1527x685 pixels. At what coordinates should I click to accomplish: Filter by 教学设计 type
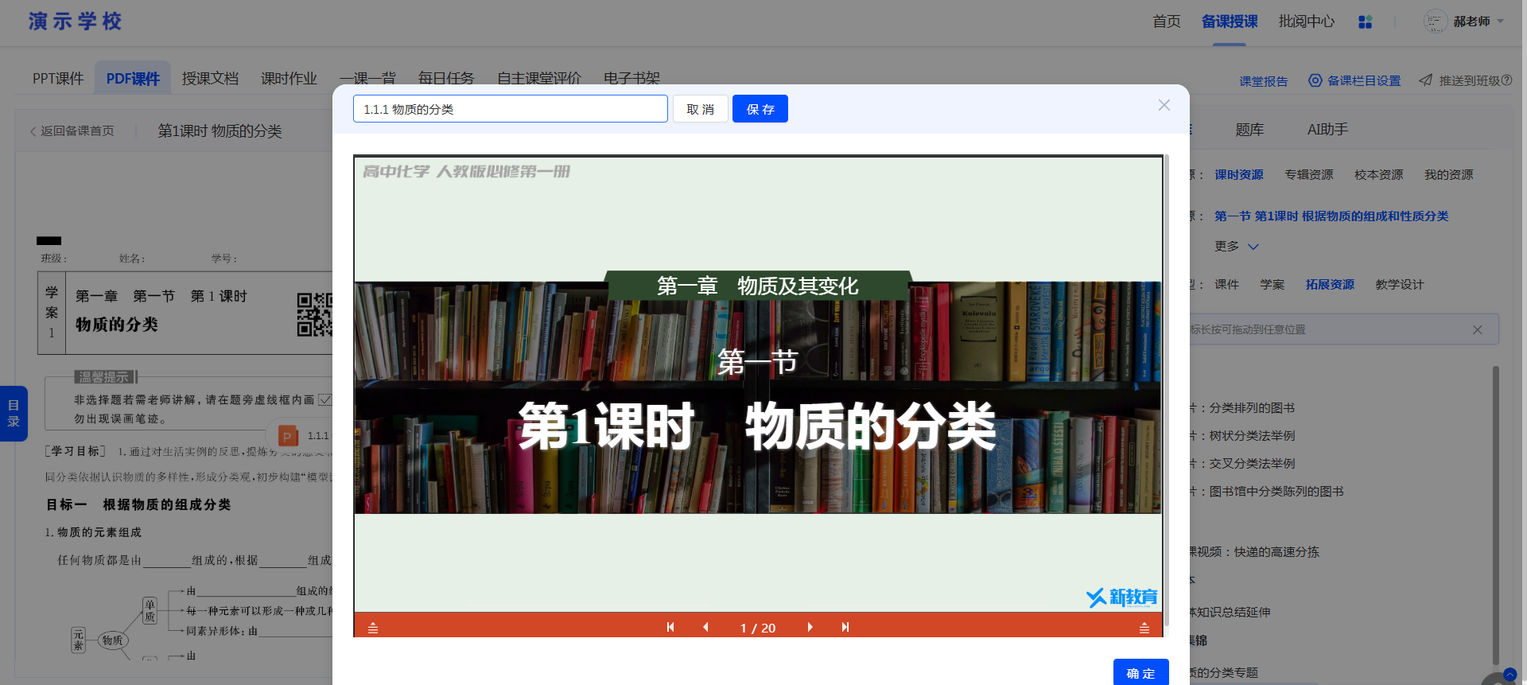1400,284
